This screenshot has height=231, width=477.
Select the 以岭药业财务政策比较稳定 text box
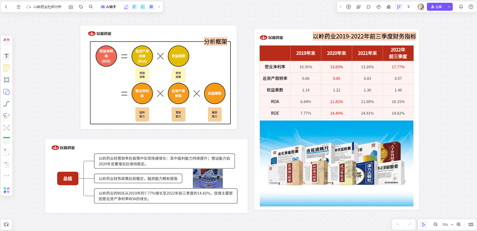(138, 178)
